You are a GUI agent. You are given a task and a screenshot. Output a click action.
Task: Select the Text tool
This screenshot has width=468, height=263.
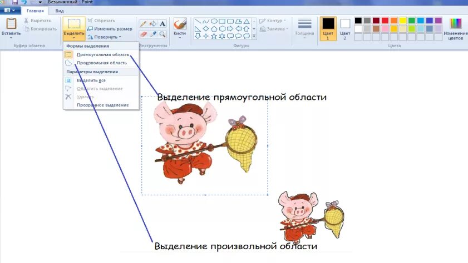pyautogui.click(x=162, y=24)
